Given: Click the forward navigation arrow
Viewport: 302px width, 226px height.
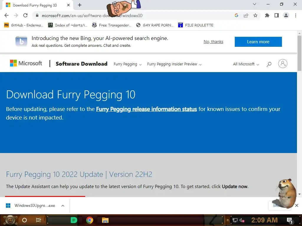Looking at the screenshot, I should (16, 15).
